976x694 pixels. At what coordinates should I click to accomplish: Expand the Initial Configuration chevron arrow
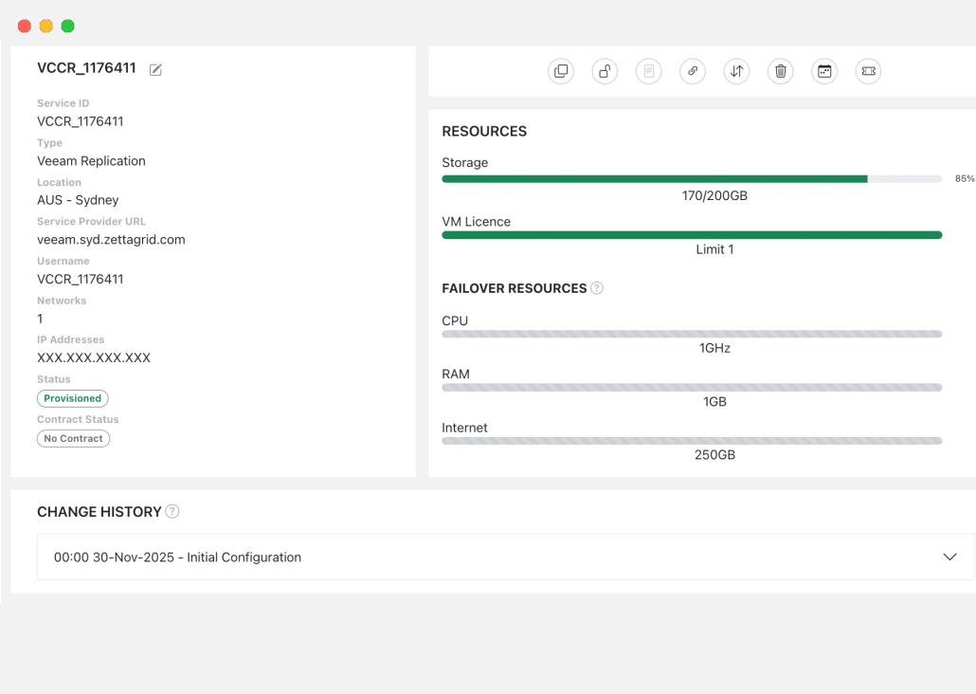tap(949, 557)
